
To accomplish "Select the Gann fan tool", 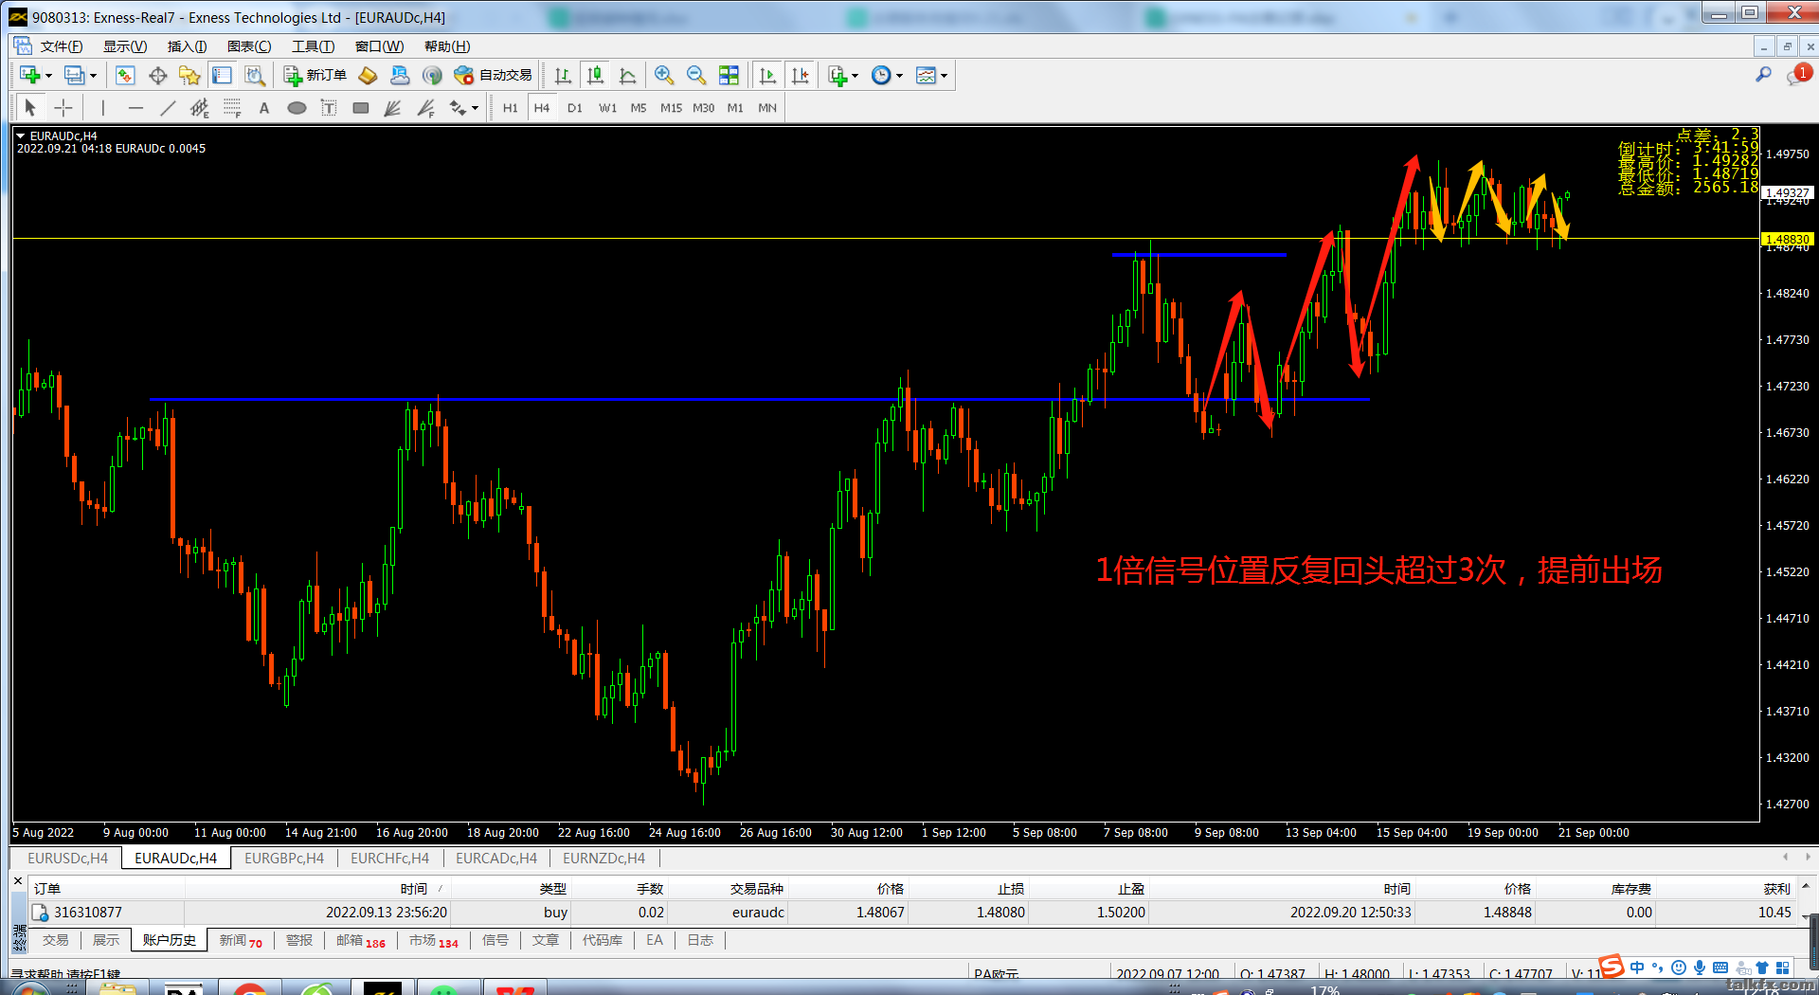I will (x=392, y=108).
